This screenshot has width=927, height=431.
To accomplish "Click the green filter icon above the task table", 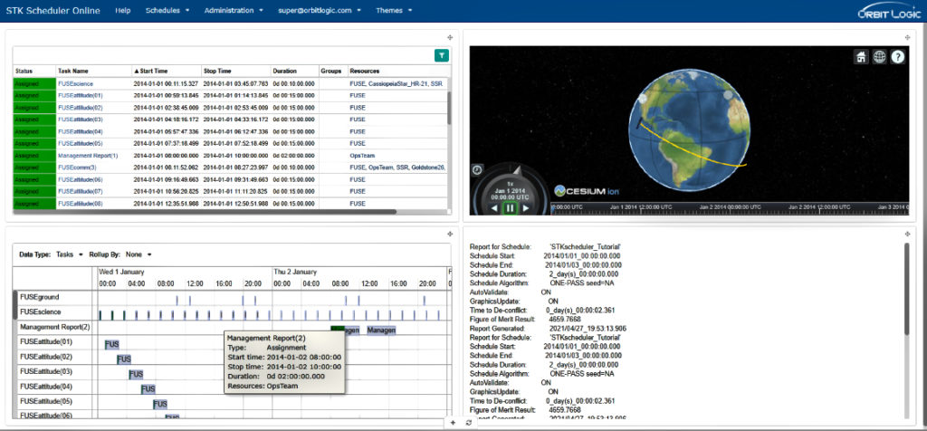I will coord(441,55).
